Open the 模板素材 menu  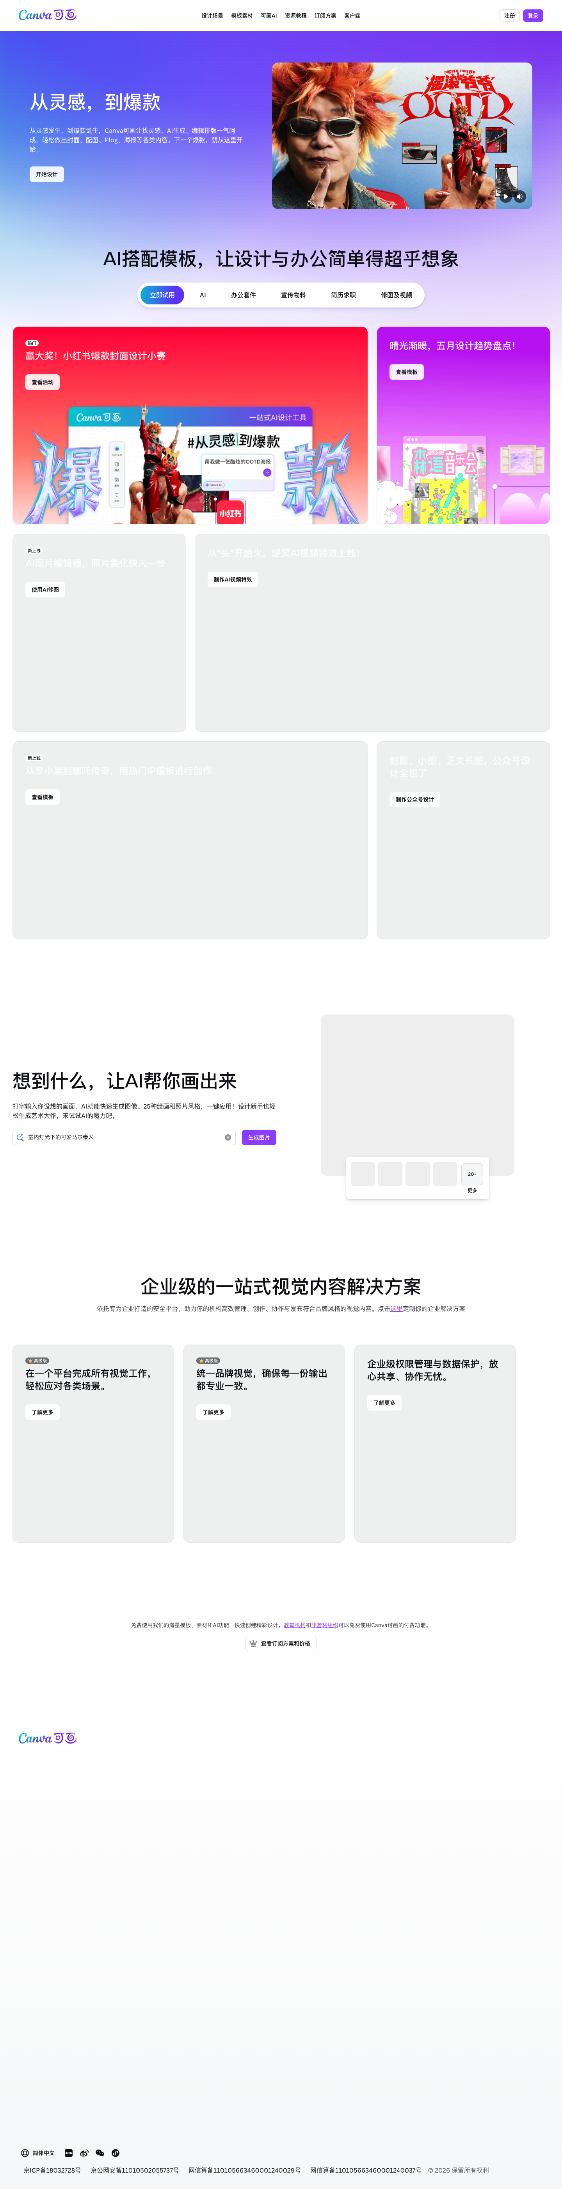pos(242,15)
